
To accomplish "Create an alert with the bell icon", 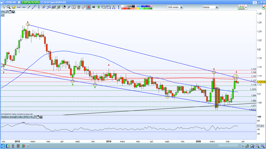I will pos(14,7).
